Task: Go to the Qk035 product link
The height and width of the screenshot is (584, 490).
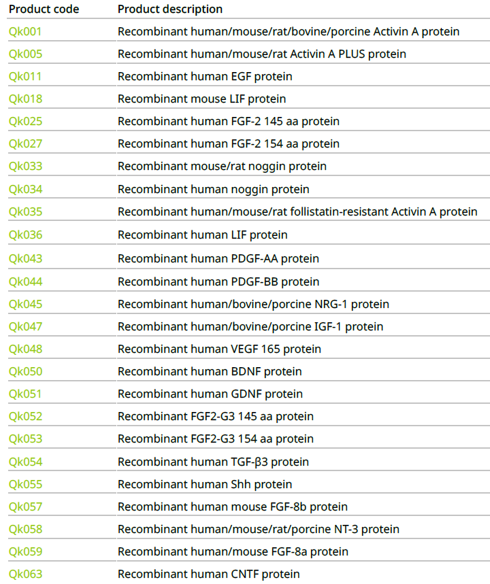Action: [x=25, y=211]
